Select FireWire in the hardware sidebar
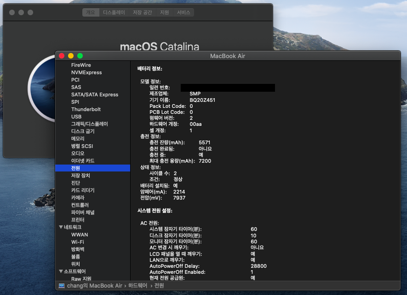This screenshot has width=407, height=295. [81, 65]
